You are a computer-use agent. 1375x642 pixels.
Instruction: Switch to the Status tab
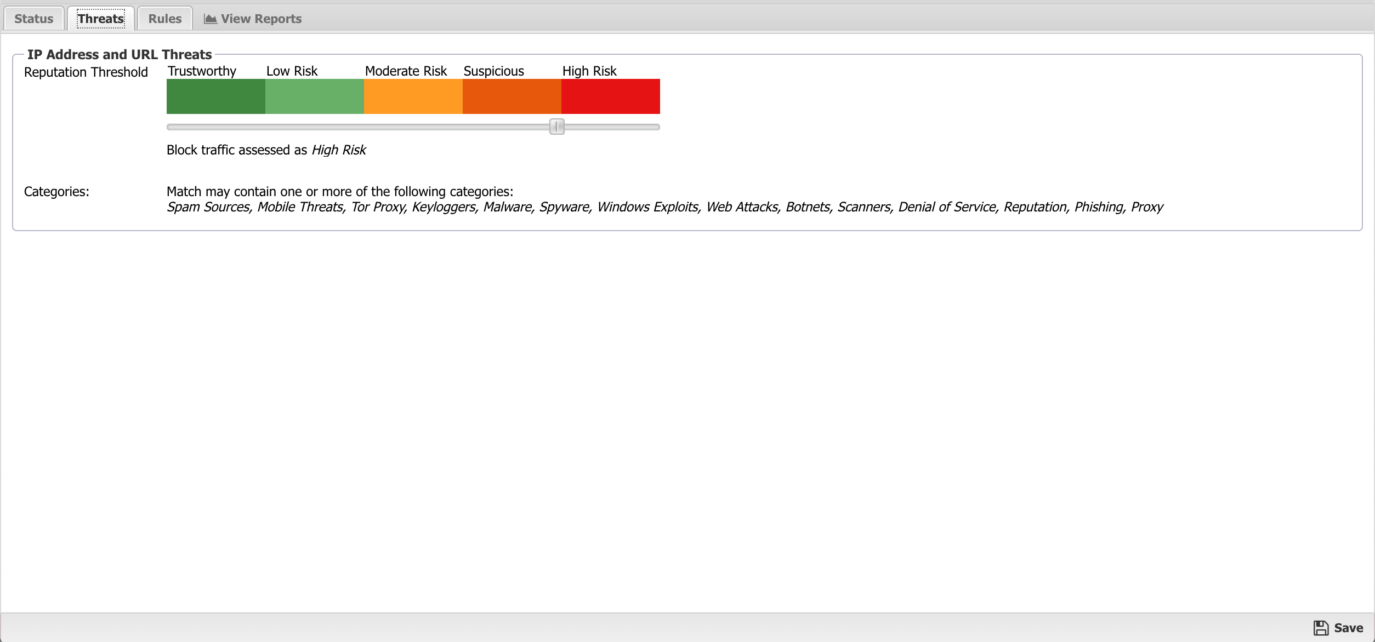(34, 19)
